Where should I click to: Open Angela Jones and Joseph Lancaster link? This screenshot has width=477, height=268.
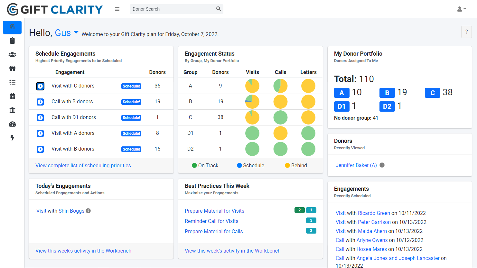(398, 258)
